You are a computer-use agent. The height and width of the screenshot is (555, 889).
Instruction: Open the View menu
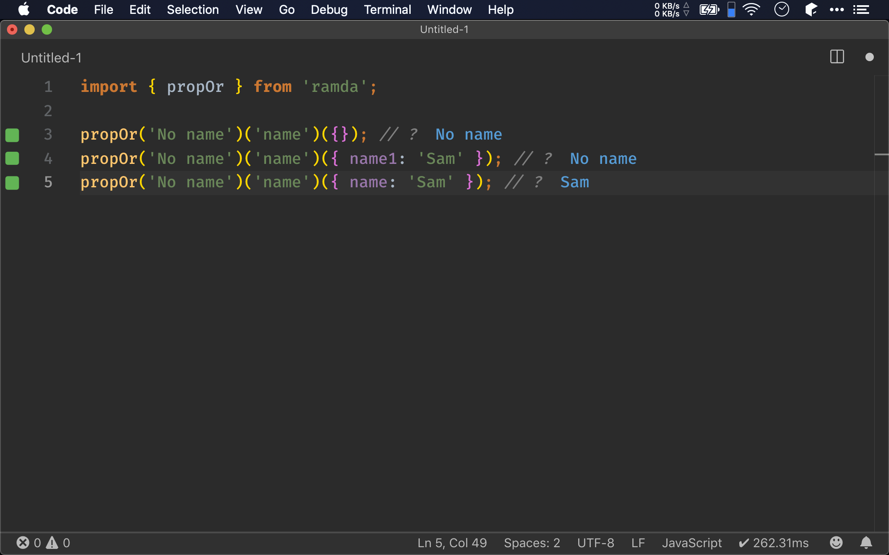point(249,10)
